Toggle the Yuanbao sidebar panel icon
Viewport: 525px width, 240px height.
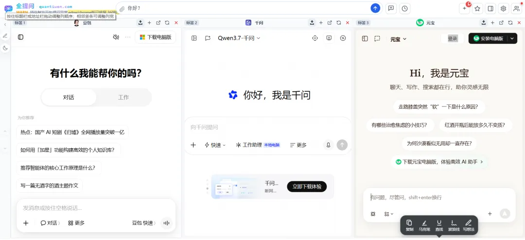click(365, 38)
